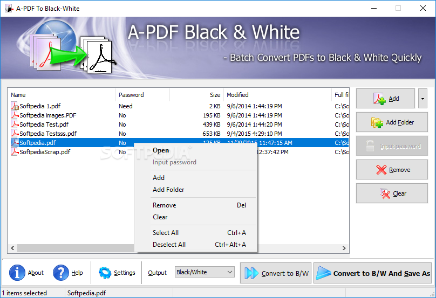Click the status bar filename Softpedia.pdf
The width and height of the screenshot is (436, 298).
pos(86,293)
